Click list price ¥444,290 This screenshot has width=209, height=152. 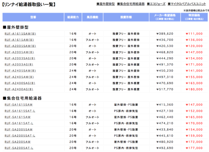[165, 58]
